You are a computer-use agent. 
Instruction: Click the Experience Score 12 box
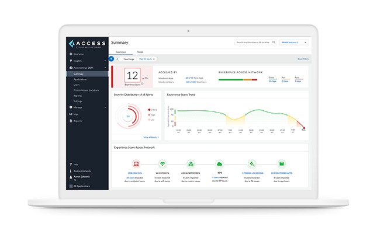click(x=133, y=76)
